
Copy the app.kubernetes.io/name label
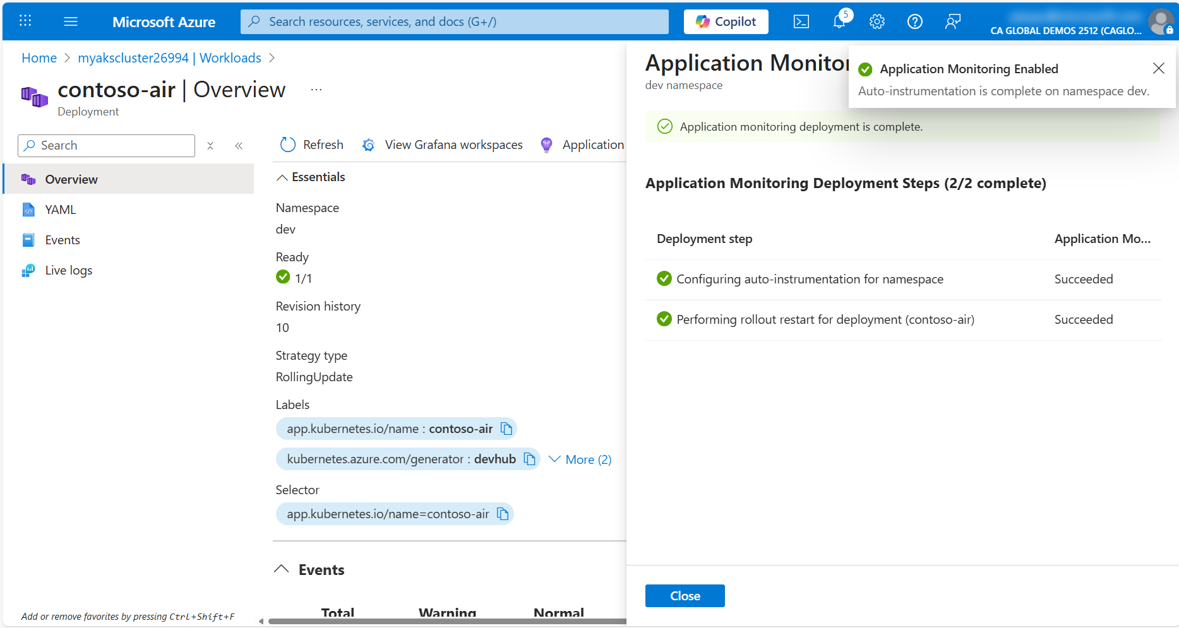[x=506, y=429]
